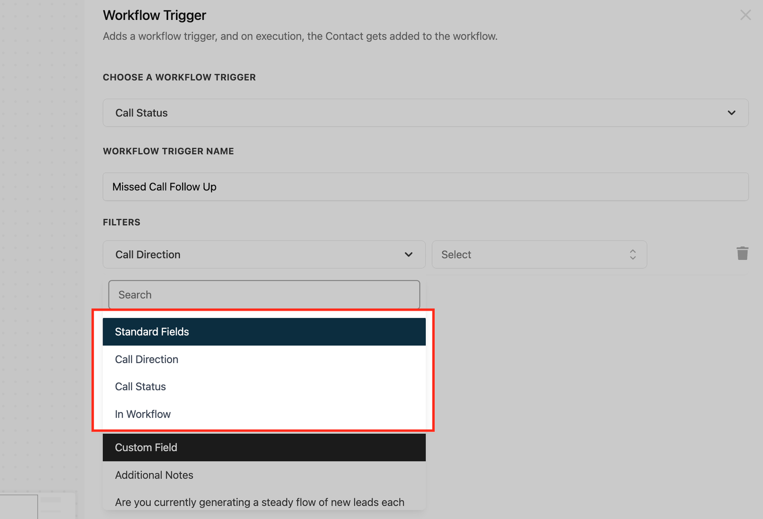This screenshot has width=763, height=519.
Task: Focus the Search box in the filter list
Action: click(x=264, y=295)
